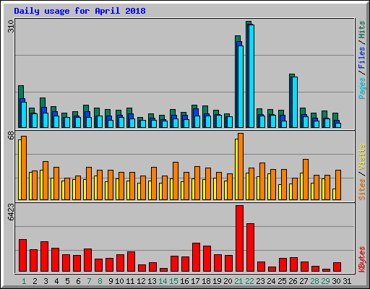Screen dimensions: 370x289
Task: Select day label "12" on the x-axis
Action: pos(141,281)
